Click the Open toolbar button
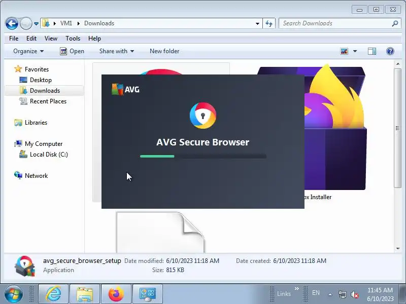Viewport: 406px width, 304px height. 72,51
